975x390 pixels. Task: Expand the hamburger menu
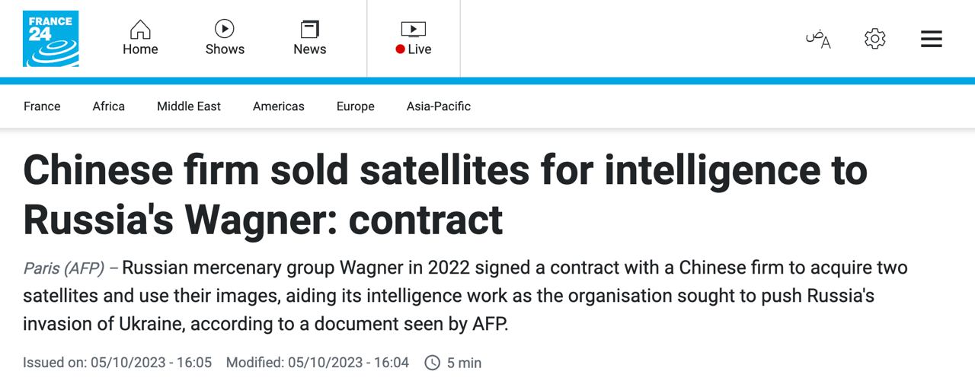click(x=931, y=39)
